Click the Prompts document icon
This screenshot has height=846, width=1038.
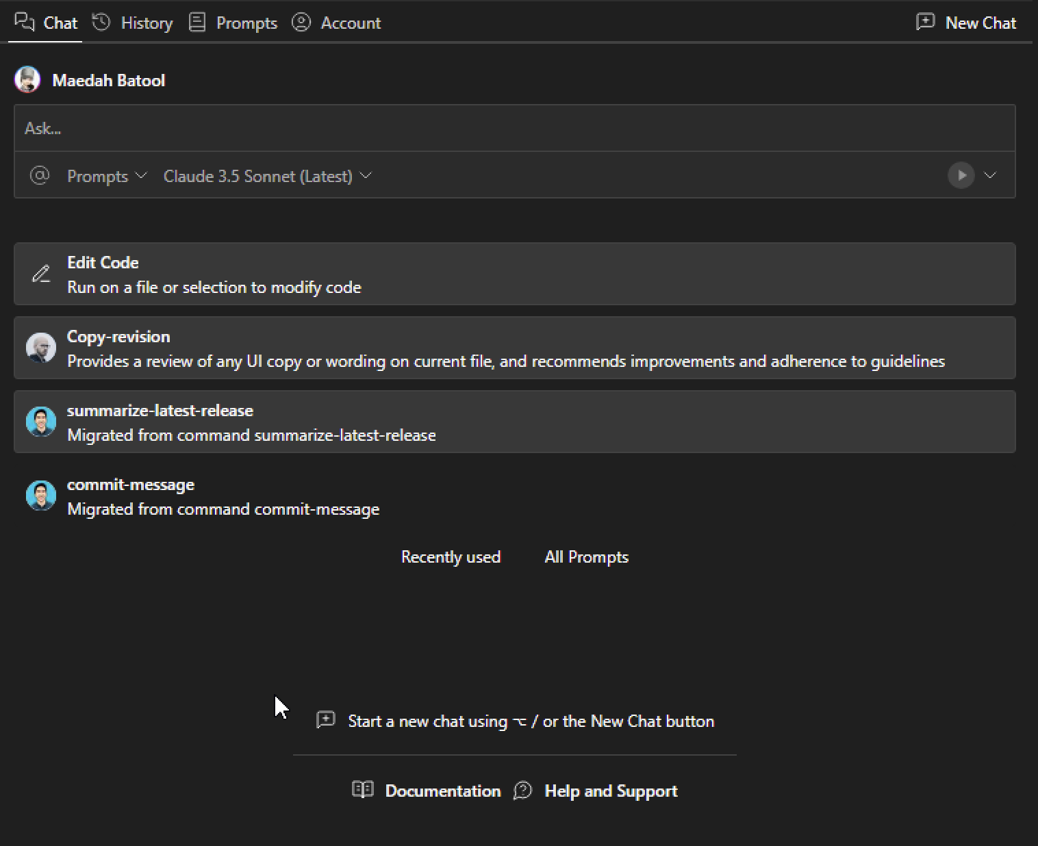[x=197, y=23]
